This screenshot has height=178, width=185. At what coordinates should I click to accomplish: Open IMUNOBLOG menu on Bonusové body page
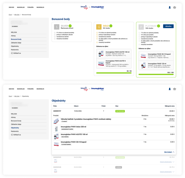[40, 7]
